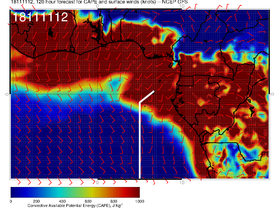Click the 200 tick label under the colorbar
Viewport: 277px width, 214px height.
click(x=36, y=201)
